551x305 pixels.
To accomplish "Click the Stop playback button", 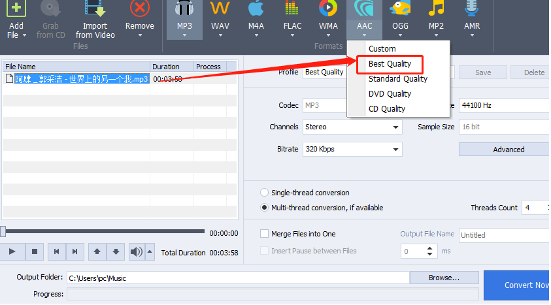I will 35,251.
